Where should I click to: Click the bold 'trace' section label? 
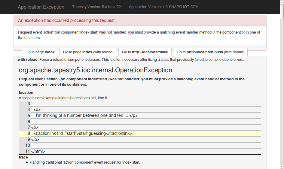coord(23,157)
